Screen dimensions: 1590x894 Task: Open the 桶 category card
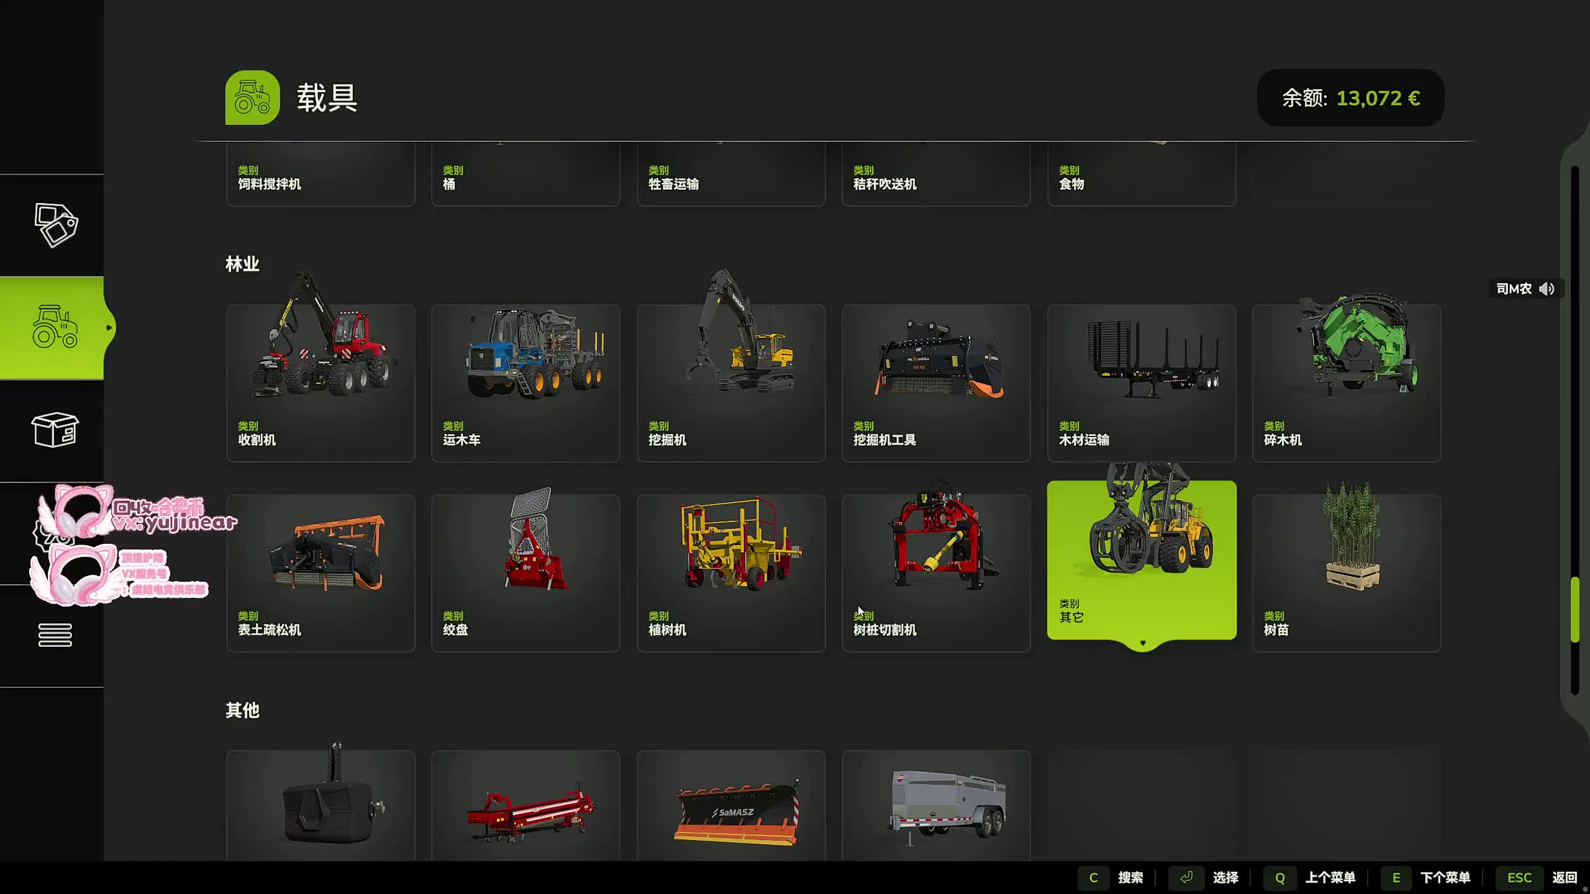point(525,174)
